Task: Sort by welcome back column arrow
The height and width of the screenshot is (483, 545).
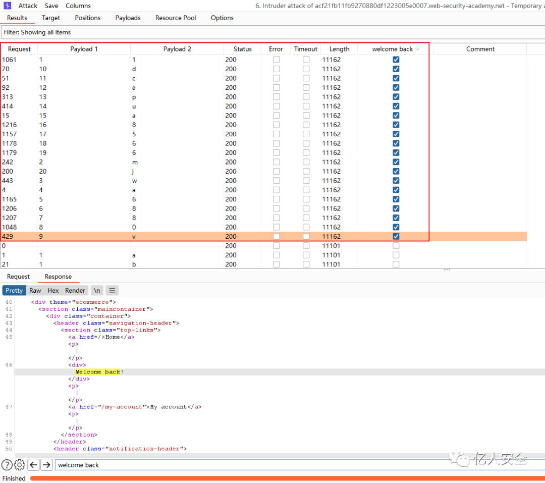Action: pyautogui.click(x=417, y=49)
